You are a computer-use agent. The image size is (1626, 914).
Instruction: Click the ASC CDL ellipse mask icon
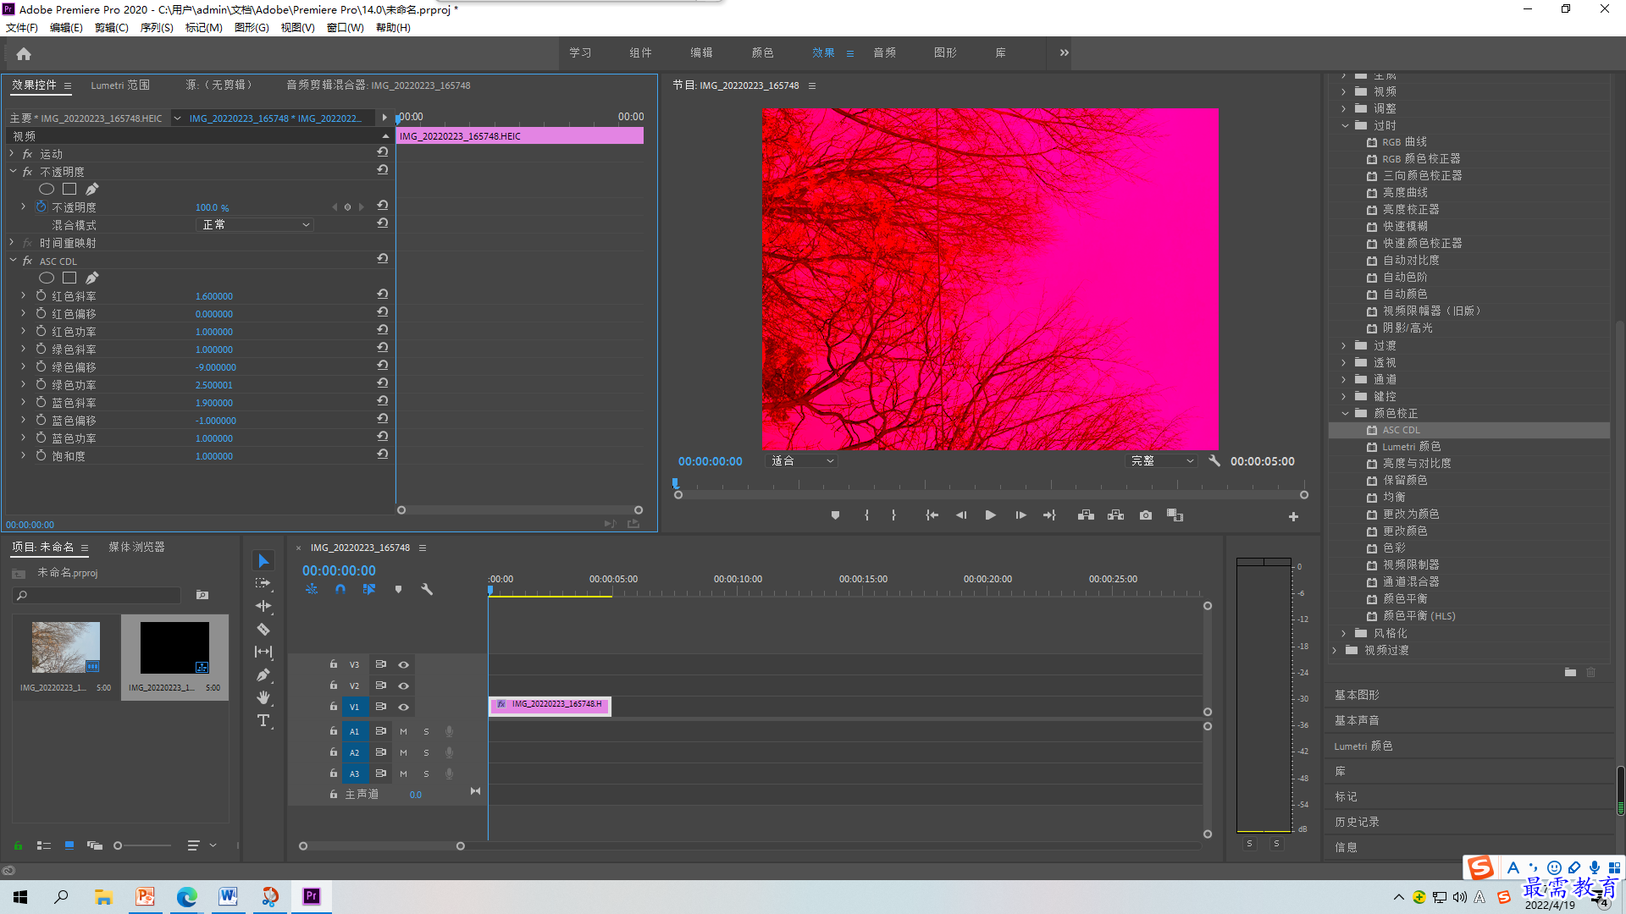click(47, 278)
